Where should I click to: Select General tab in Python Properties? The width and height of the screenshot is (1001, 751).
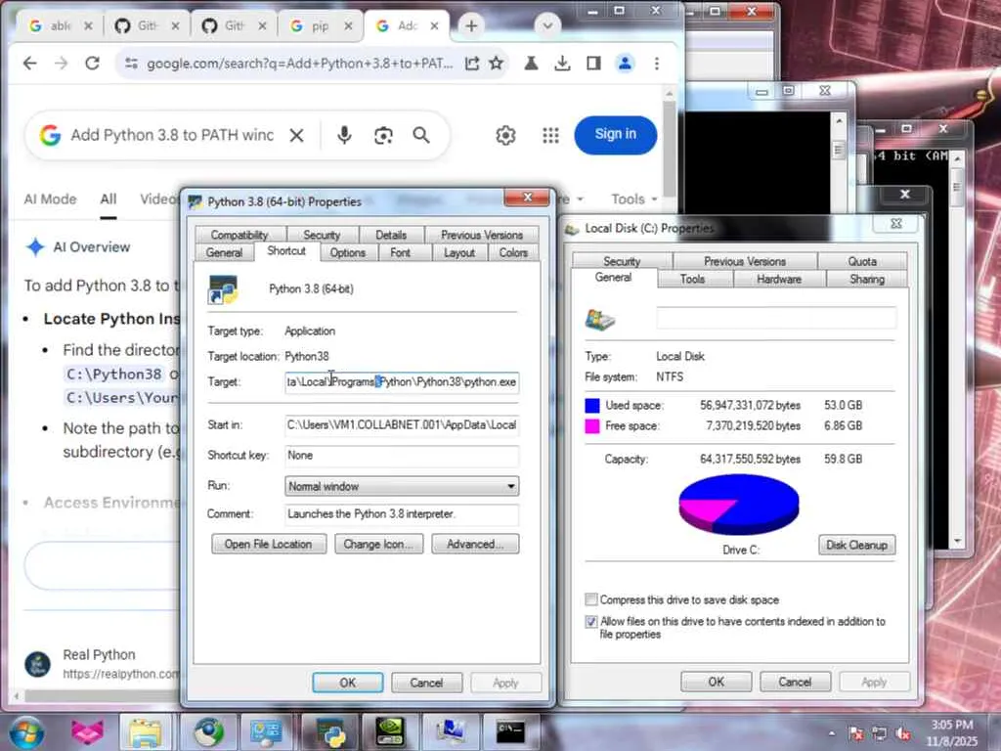click(x=224, y=253)
